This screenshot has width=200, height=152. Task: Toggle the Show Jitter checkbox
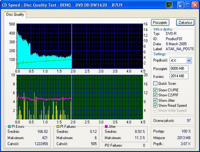tap(155, 100)
